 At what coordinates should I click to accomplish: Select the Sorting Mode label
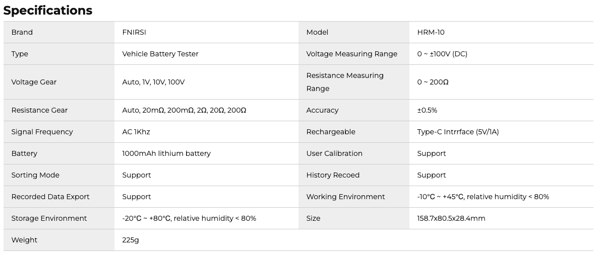[x=35, y=175]
